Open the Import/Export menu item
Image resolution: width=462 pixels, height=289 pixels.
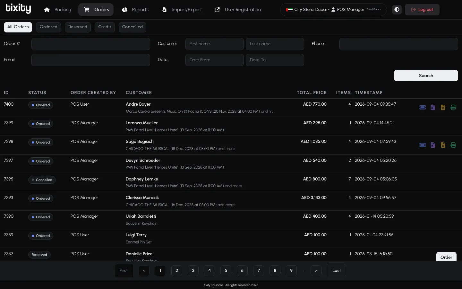coord(182,10)
